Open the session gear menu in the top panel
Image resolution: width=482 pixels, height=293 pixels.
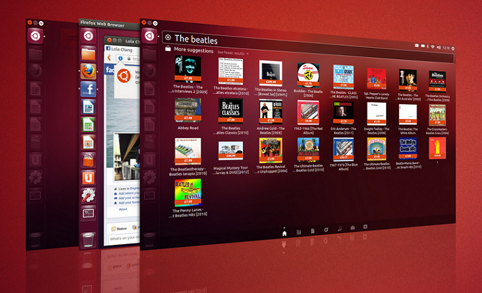pos(453,48)
